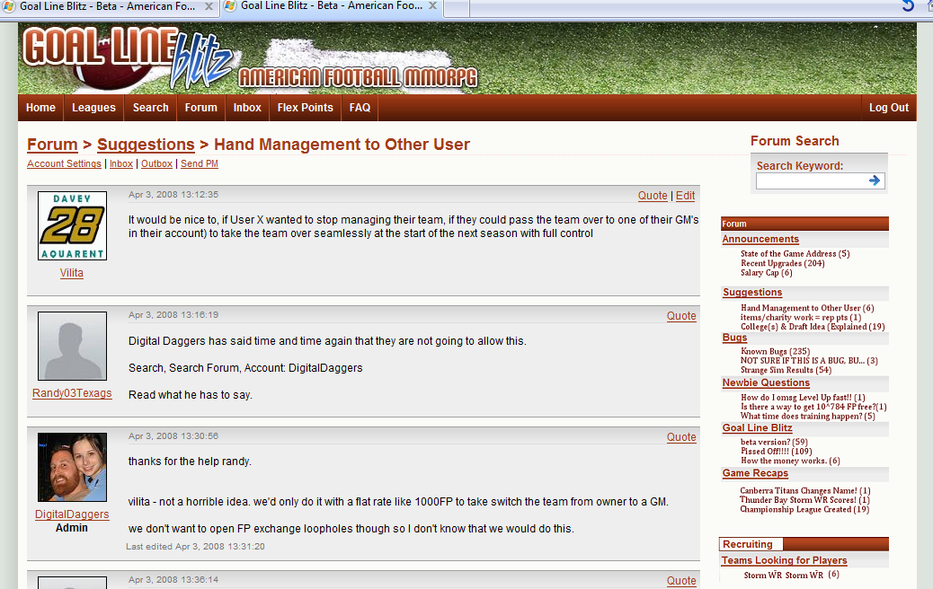Open College(s) & Draft Idea thread
The width and height of the screenshot is (933, 589).
[813, 327]
